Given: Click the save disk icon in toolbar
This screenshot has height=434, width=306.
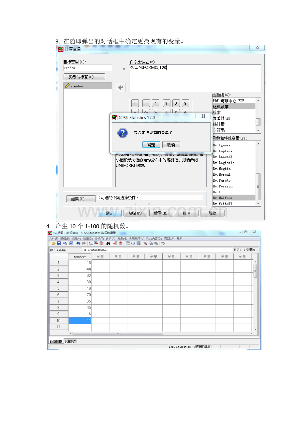Looking at the screenshot, I should tap(59, 244).
